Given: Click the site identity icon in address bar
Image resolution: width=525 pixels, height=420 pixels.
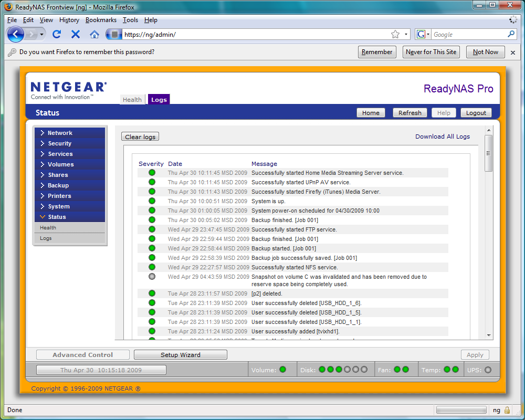Looking at the screenshot, I should coord(114,34).
